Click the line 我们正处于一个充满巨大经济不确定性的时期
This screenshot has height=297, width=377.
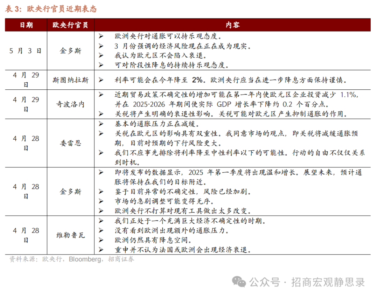click(190, 221)
